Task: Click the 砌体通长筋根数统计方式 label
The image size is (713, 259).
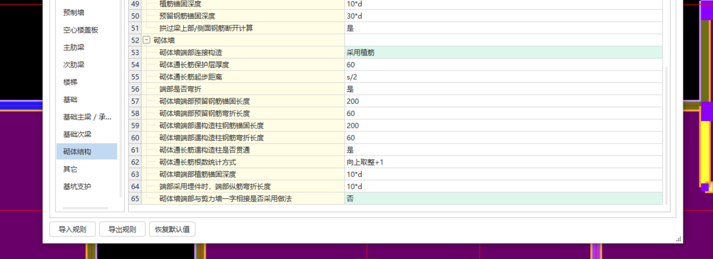Action: (x=198, y=162)
